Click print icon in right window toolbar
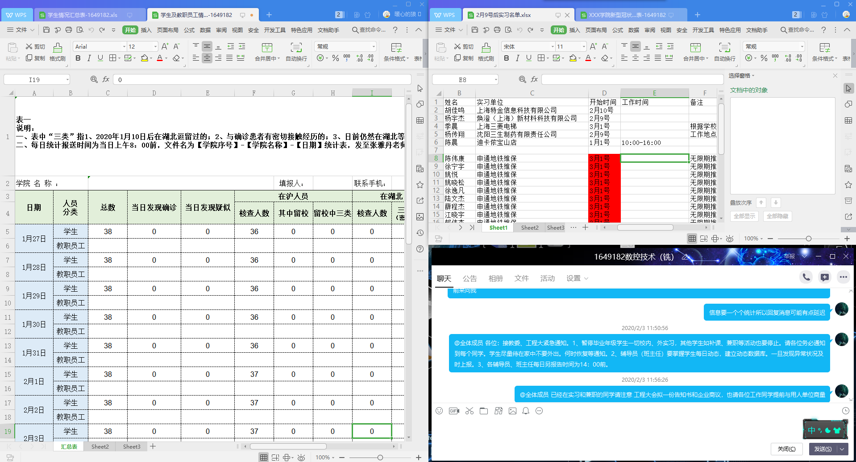Image resolution: width=856 pixels, height=462 pixels. [x=497, y=30]
